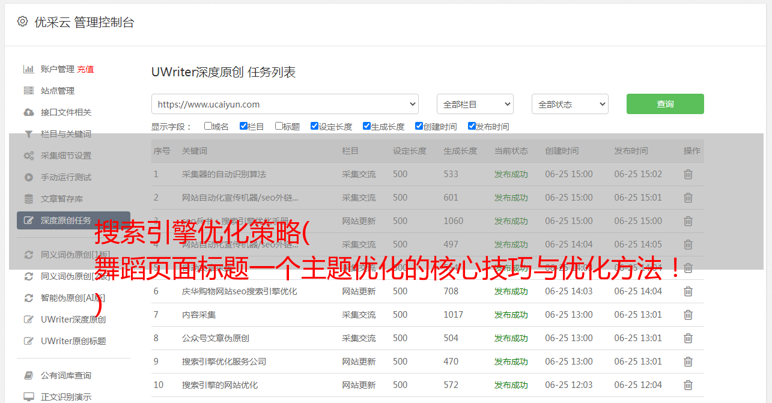Click the gear icon beside 优采云 管理控制台
The width and height of the screenshot is (772, 403).
coord(22,22)
